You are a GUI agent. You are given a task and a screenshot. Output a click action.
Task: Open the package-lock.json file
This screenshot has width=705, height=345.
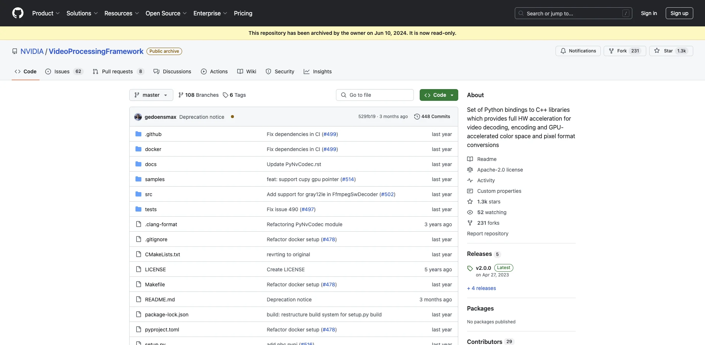(167, 315)
